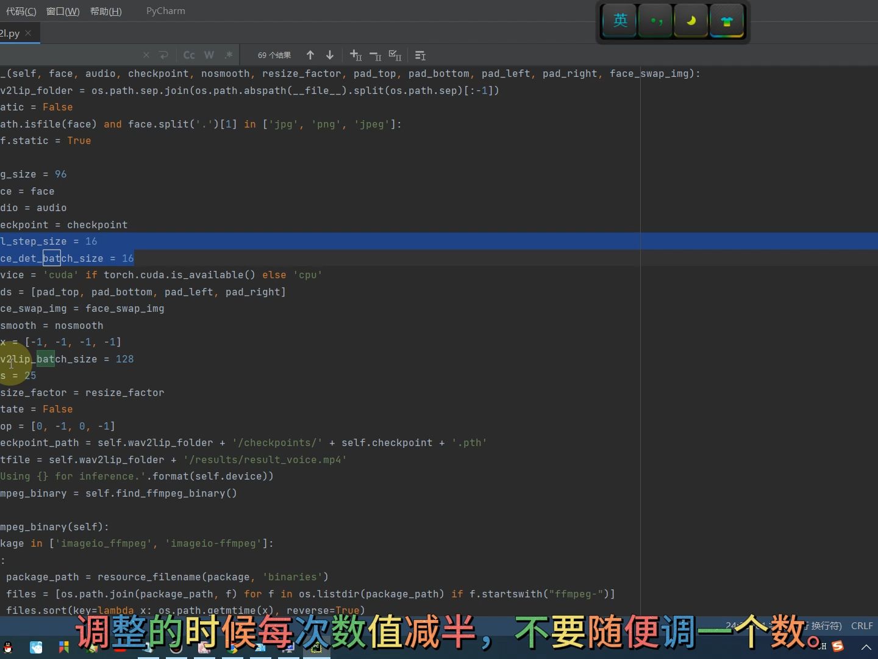
Task: Open the search filter options icon
Action: tap(420, 55)
